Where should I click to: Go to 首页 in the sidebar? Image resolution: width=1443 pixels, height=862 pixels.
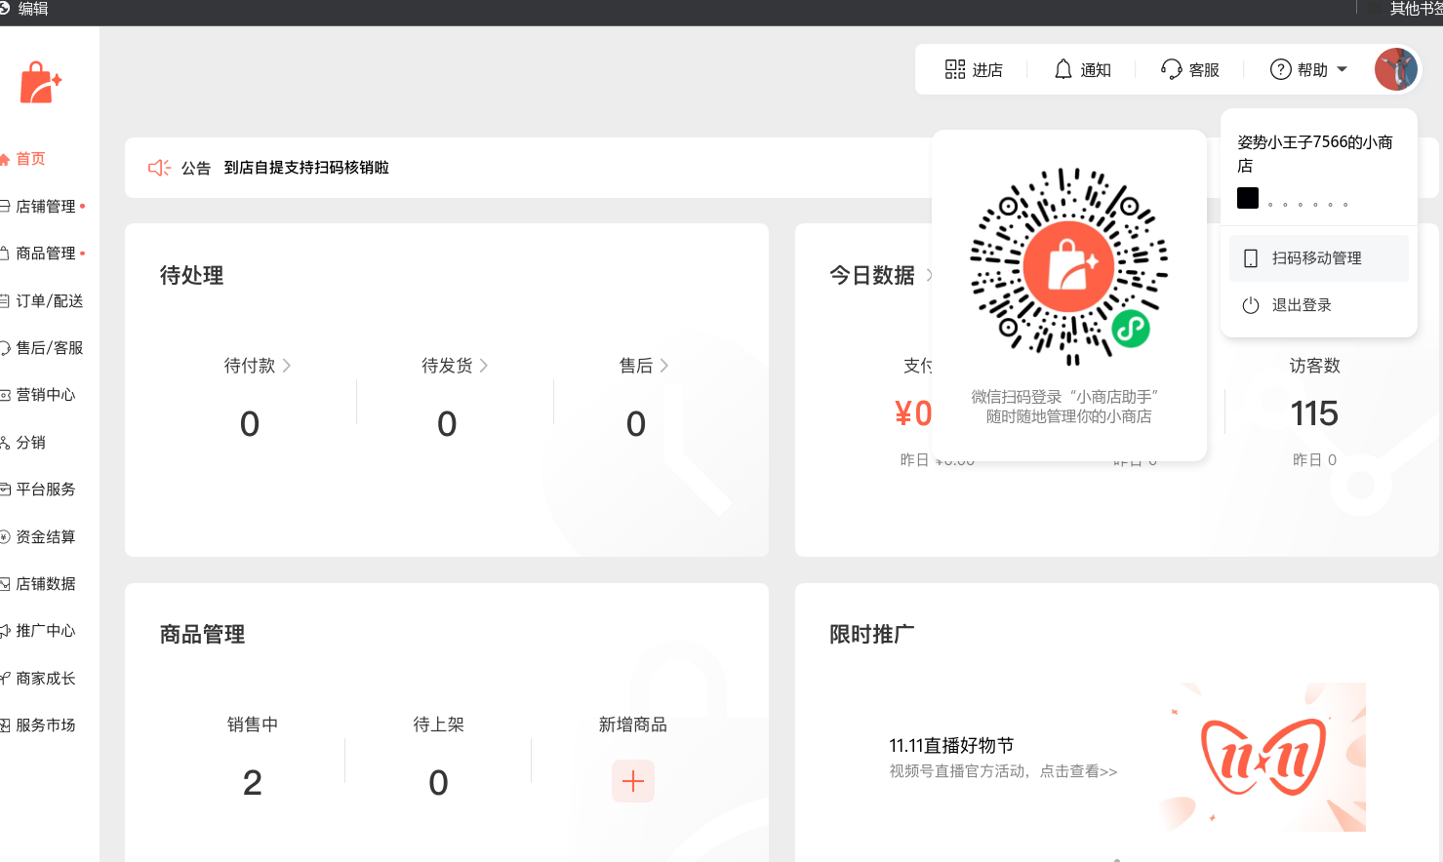[30, 159]
